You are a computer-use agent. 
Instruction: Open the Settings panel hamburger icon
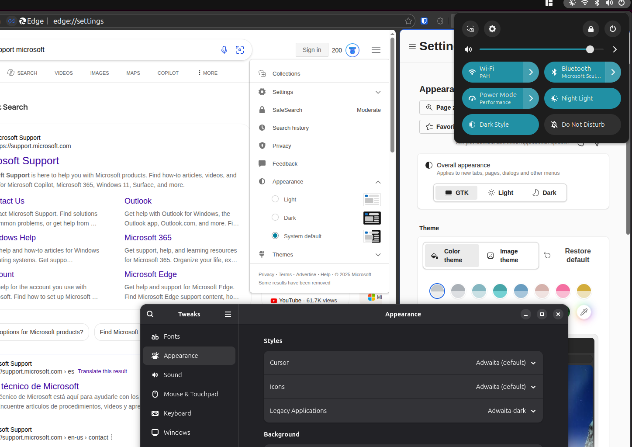pos(412,46)
